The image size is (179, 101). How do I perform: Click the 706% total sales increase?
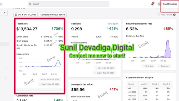pos(57,28)
